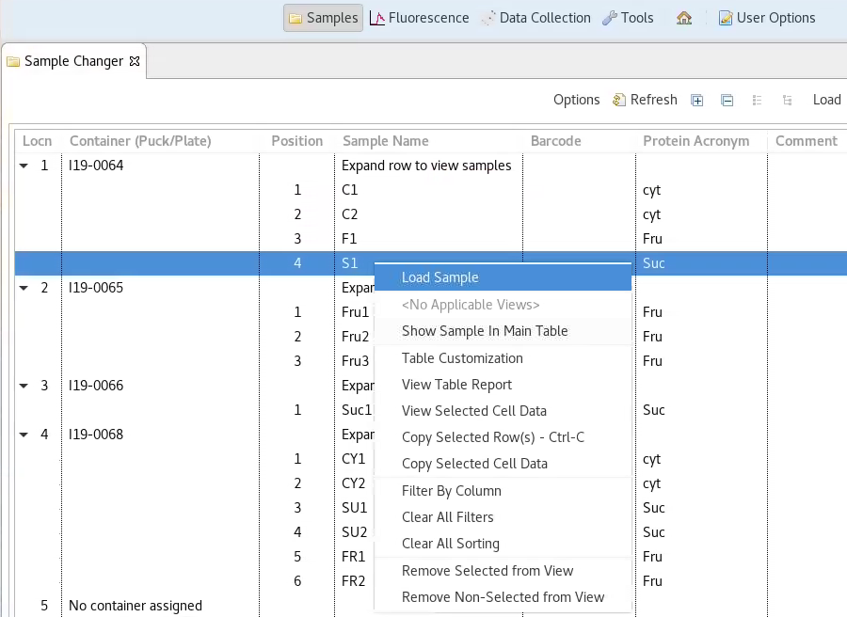
Task: Select sample CY2
Action: pos(353,483)
